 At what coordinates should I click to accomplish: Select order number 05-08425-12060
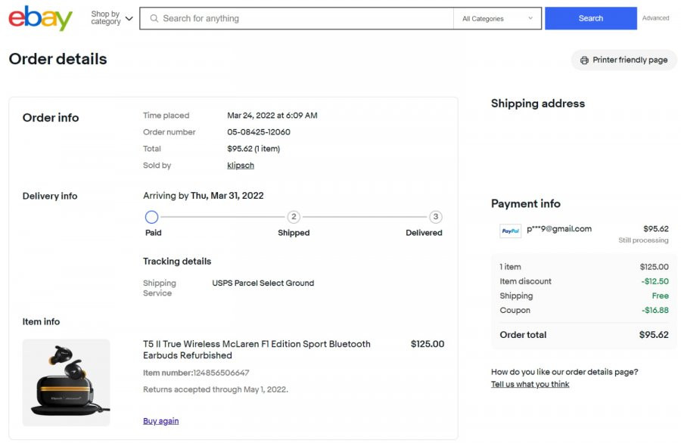pyautogui.click(x=259, y=132)
